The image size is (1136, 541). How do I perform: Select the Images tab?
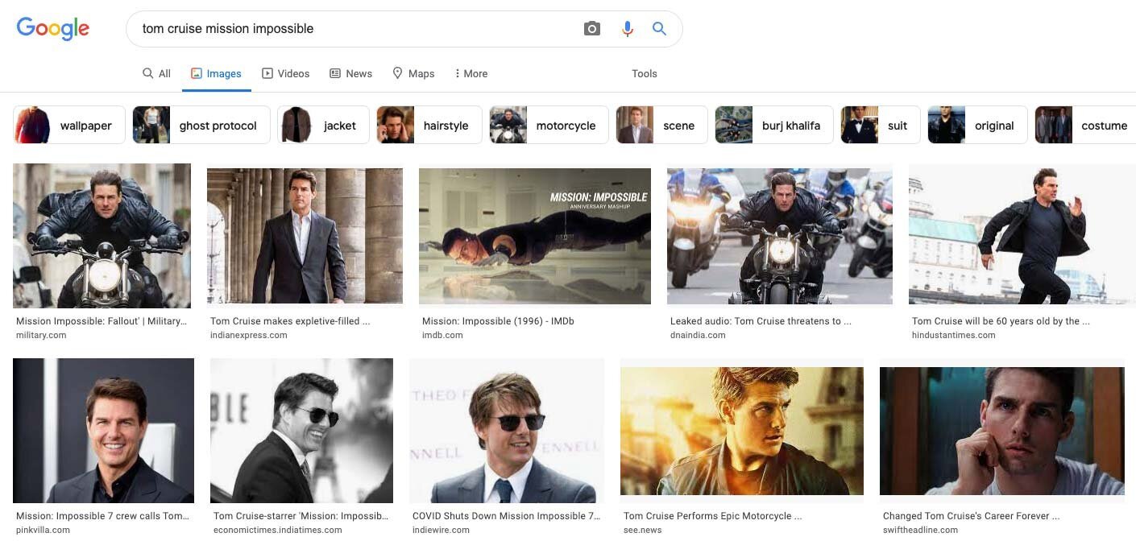point(216,73)
